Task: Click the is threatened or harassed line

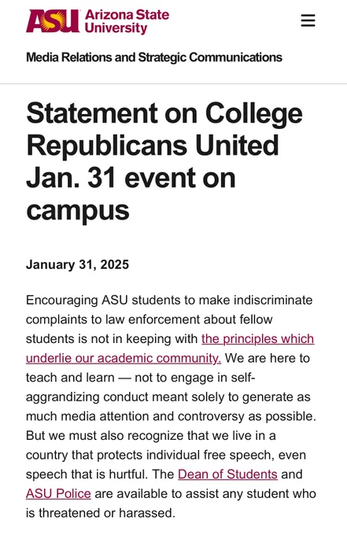Action: (x=101, y=513)
